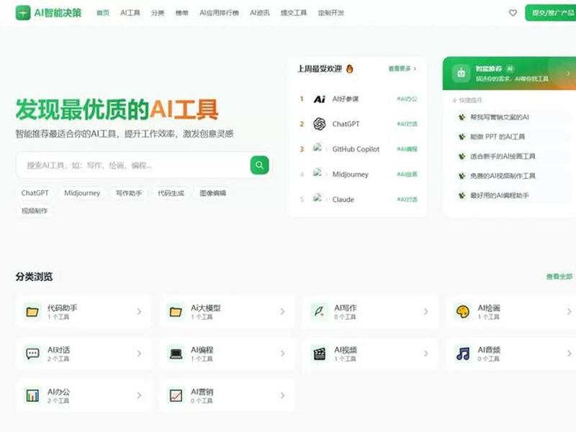Click the green search magnifier button
Image resolution: width=576 pixels, height=432 pixels.
tap(259, 165)
